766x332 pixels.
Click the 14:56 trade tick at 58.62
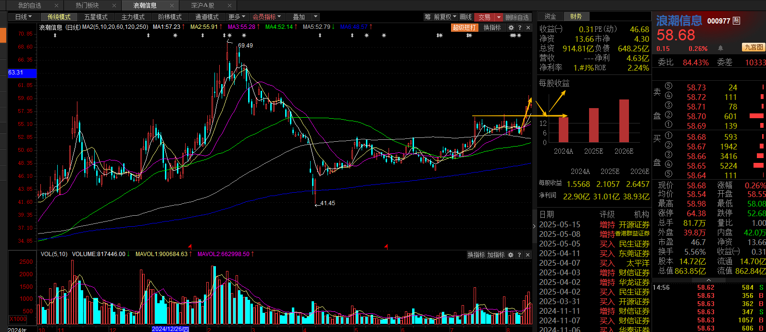click(708, 288)
